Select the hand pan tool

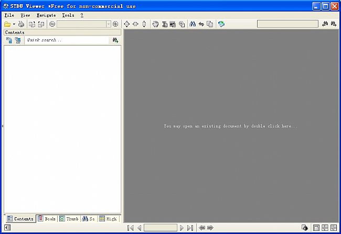pyautogui.click(x=155, y=24)
